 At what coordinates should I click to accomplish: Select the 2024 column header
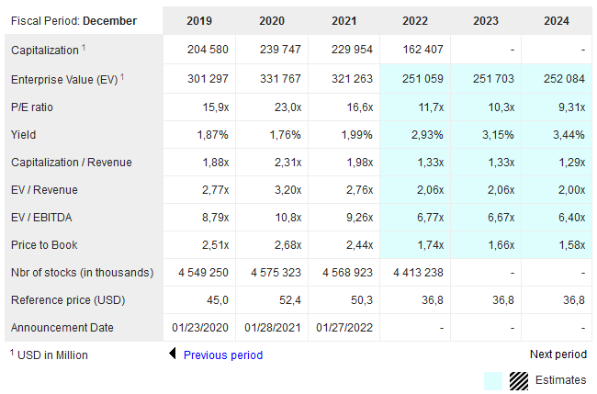tap(555, 21)
